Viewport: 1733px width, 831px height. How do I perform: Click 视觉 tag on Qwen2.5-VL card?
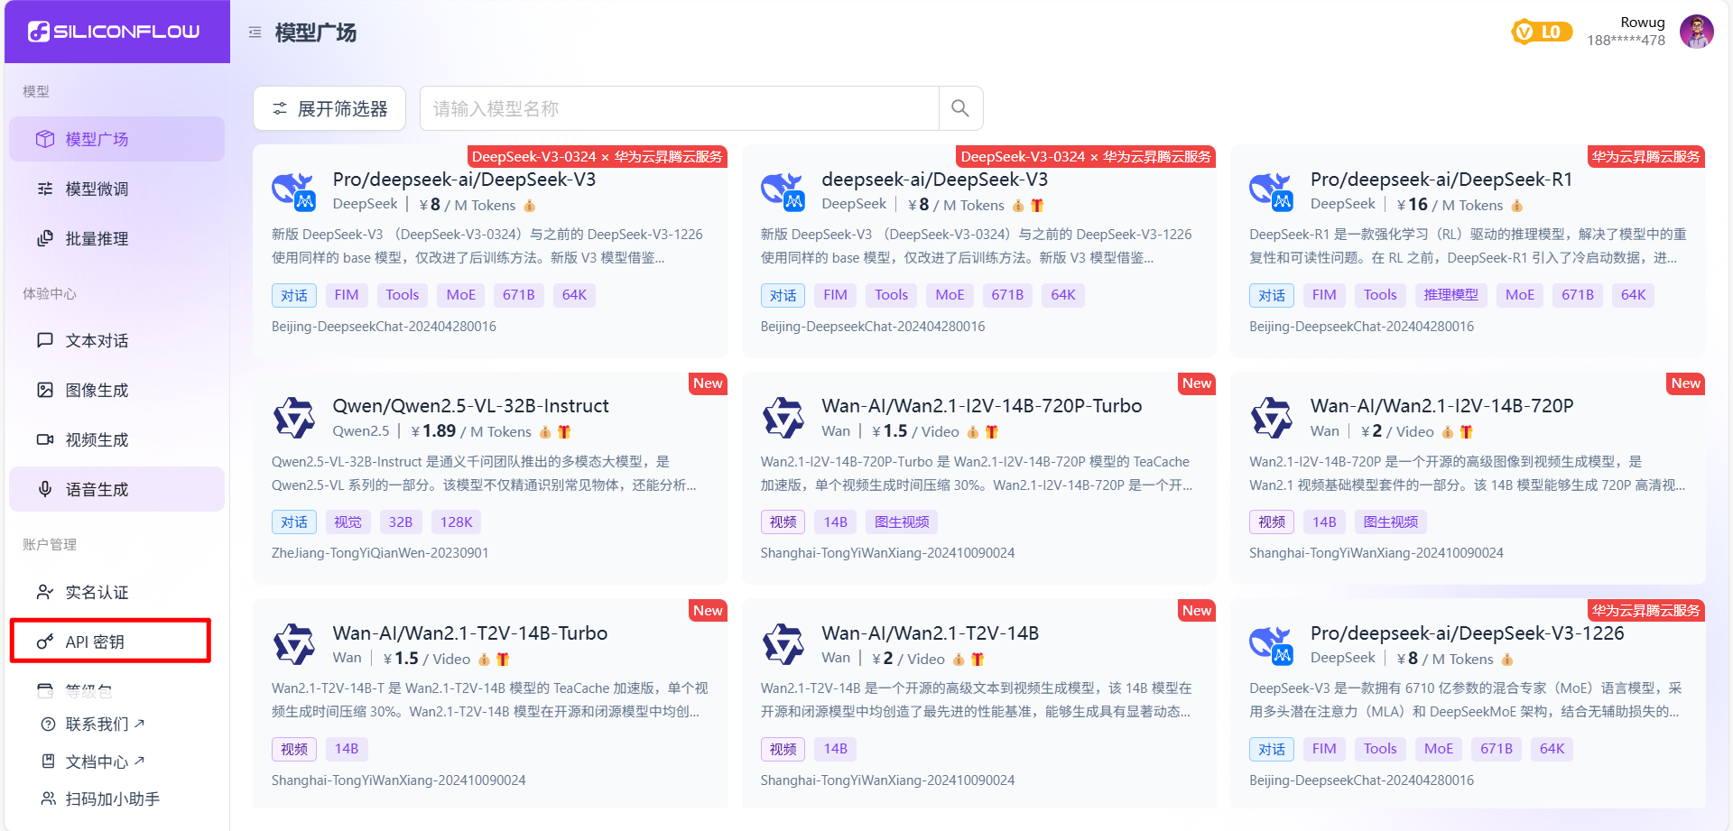348,522
